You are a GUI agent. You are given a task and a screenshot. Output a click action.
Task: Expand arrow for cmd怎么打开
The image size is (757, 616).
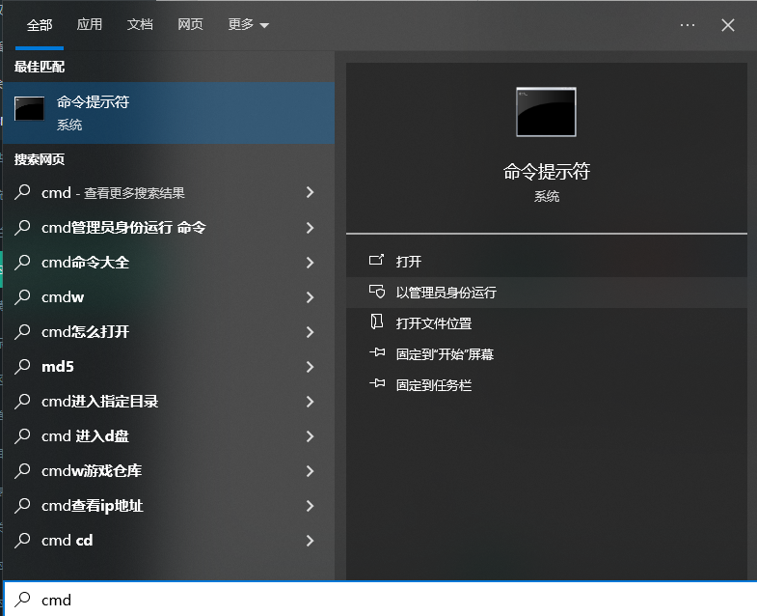pyautogui.click(x=310, y=332)
